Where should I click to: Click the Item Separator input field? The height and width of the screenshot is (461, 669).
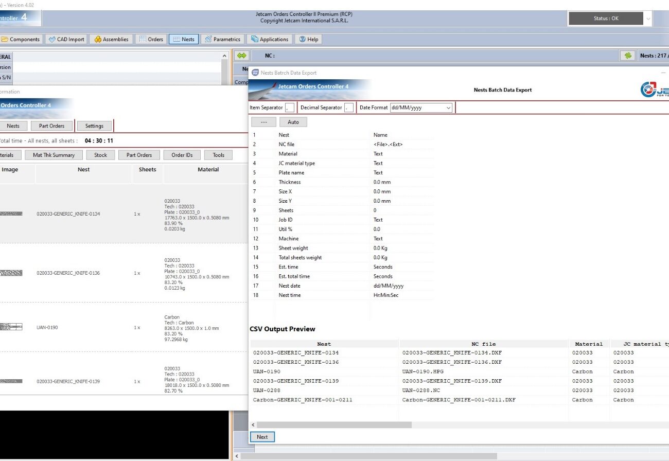tap(290, 108)
